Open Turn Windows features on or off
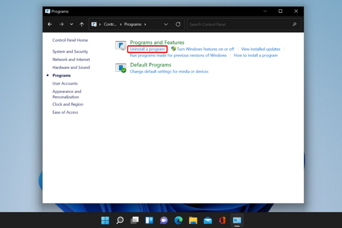Viewport: 342px width, 228px height. coord(205,49)
